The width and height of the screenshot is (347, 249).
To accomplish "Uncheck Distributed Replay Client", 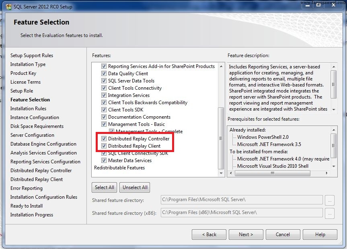I will pyautogui.click(x=104, y=145).
